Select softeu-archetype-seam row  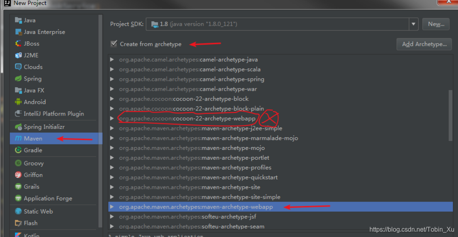tap(281, 226)
